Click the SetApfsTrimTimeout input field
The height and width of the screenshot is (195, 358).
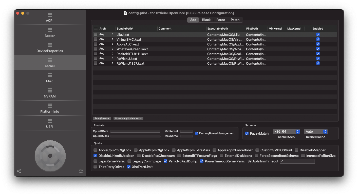pos(297,161)
